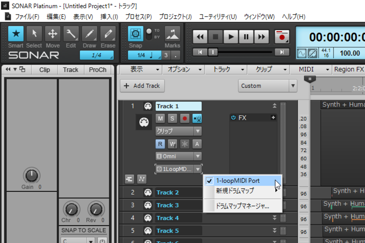Viewport: 365px width, 243px height.
Task: Open the クリップ edit filter dropdown
Action: click(x=178, y=131)
